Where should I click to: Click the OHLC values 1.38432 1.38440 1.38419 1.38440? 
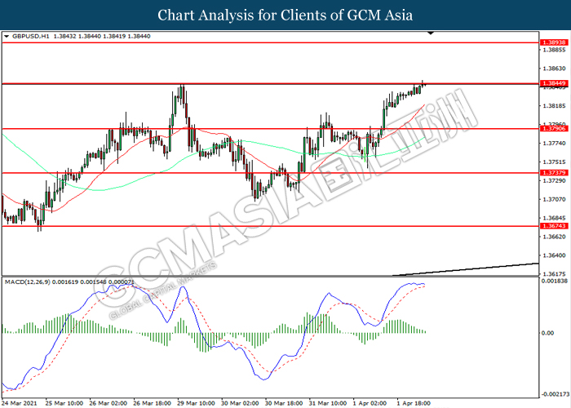[102, 36]
